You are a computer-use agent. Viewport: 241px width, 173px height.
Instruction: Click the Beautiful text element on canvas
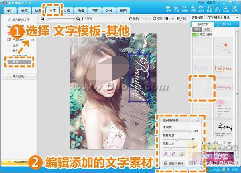(139, 78)
